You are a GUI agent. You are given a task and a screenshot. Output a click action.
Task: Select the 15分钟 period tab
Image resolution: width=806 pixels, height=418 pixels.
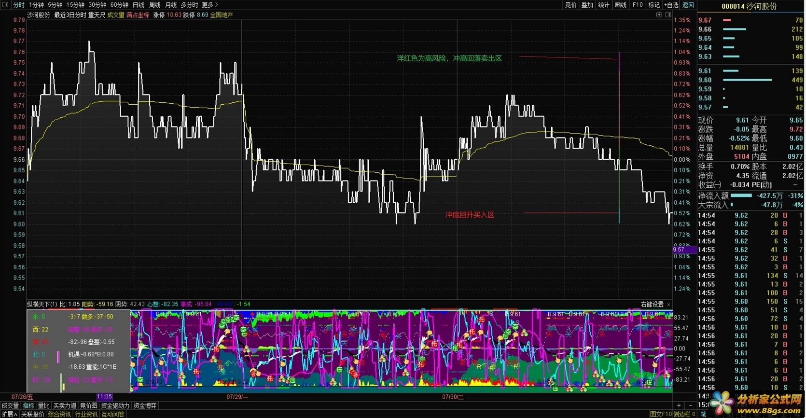coord(75,5)
